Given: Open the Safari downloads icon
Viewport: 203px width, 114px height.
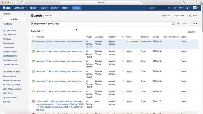Looking at the screenshot, I should (183, 2).
